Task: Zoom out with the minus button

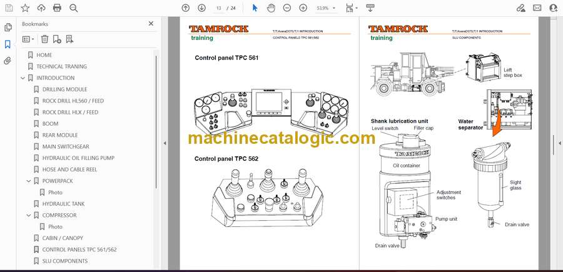Action: click(x=287, y=8)
